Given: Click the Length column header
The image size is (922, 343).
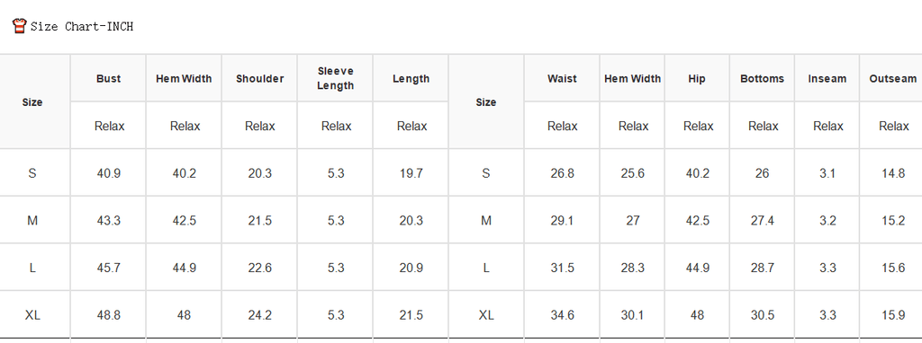Looking at the screenshot, I should point(411,79).
